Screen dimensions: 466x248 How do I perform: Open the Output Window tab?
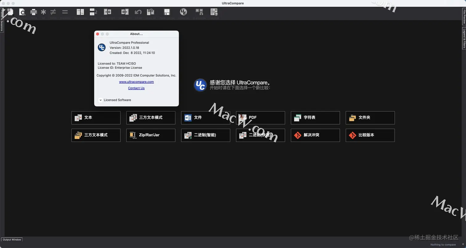tap(12, 240)
